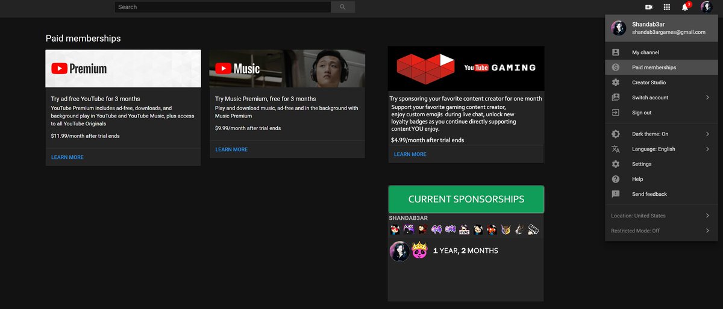Click the Creator Studio gear icon
723x309 pixels.
[x=616, y=83]
